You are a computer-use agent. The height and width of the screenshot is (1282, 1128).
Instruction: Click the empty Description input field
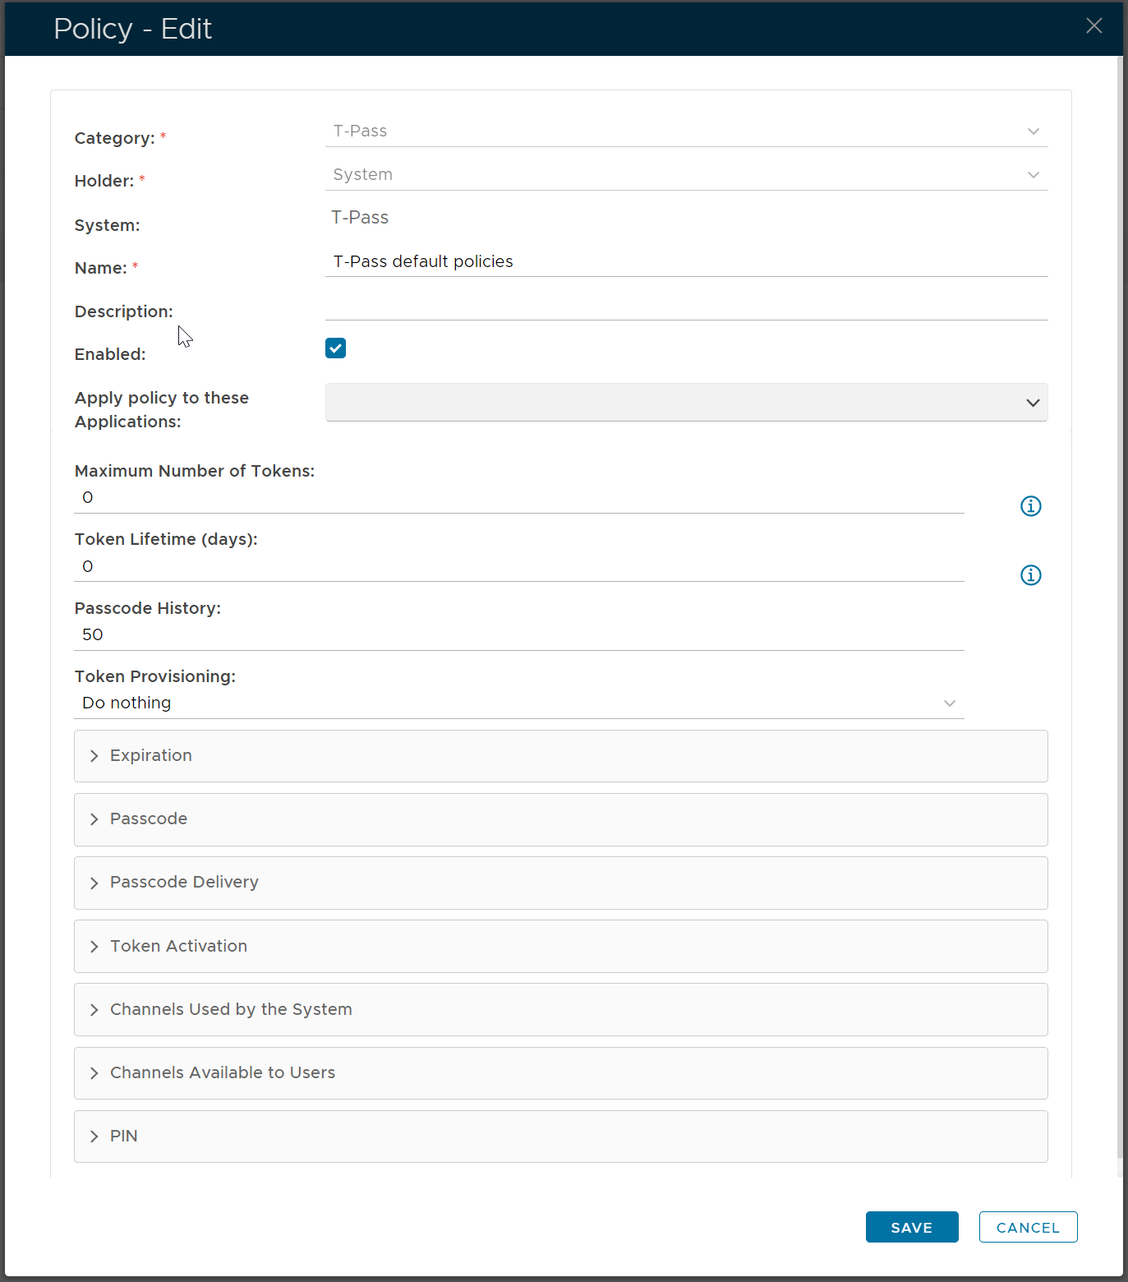coord(686,307)
